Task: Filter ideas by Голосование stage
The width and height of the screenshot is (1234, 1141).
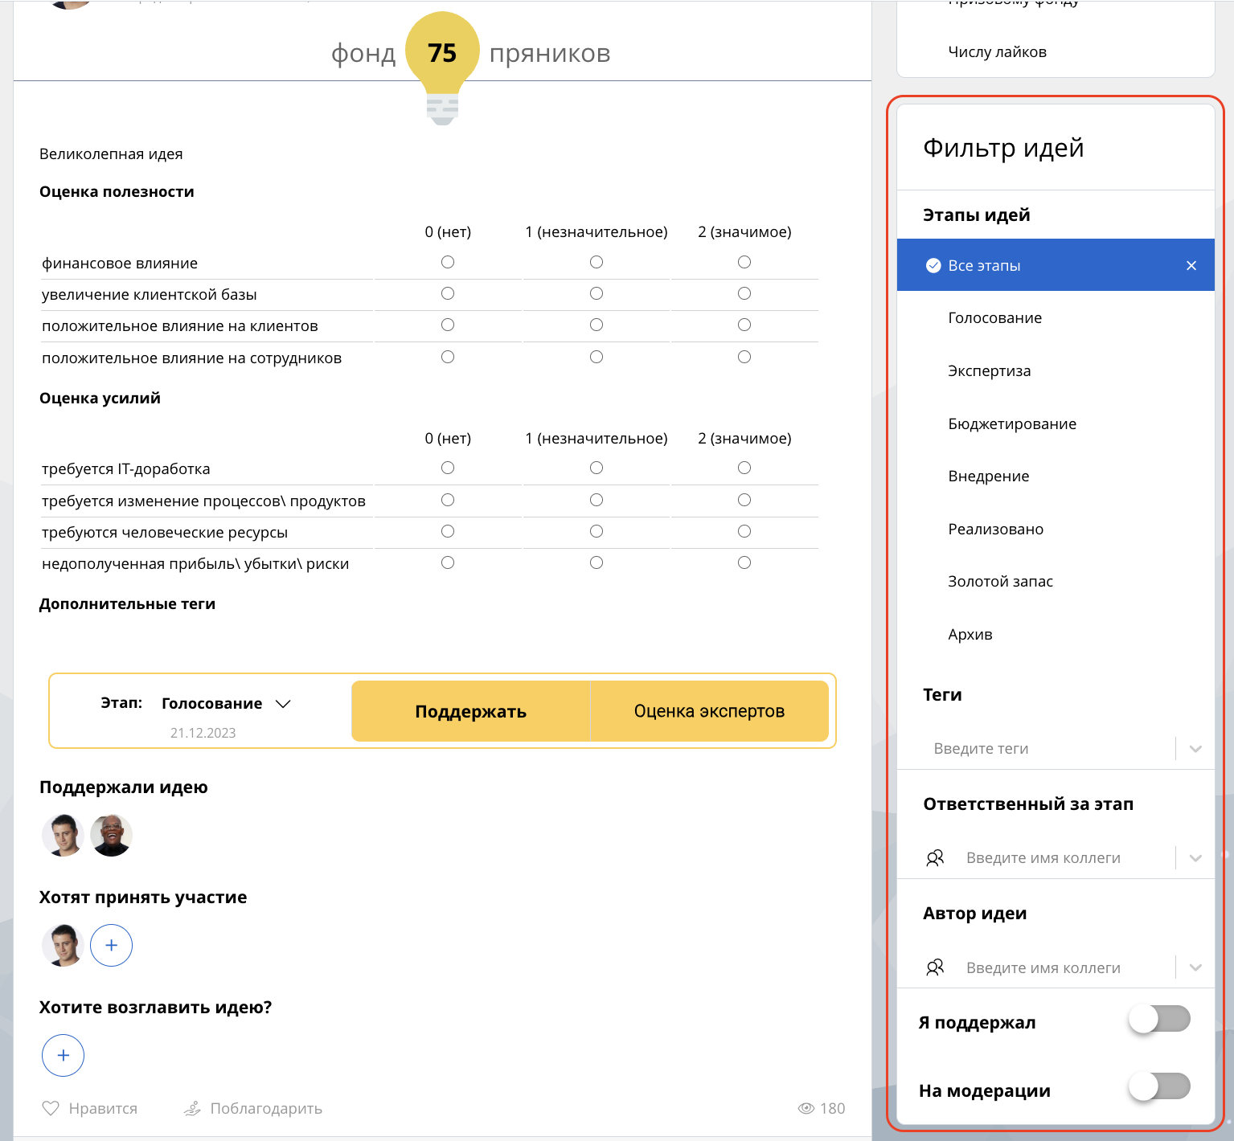Action: [1056, 318]
